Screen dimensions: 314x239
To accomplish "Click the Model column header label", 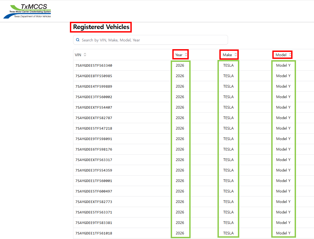I will pyautogui.click(x=281, y=55).
